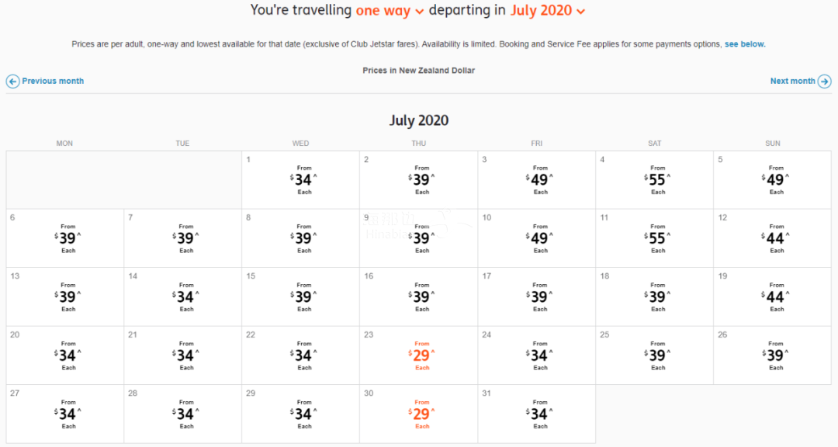Select July 19 Sunday $44 fare
The height and width of the screenshot is (447, 838).
pos(772,296)
